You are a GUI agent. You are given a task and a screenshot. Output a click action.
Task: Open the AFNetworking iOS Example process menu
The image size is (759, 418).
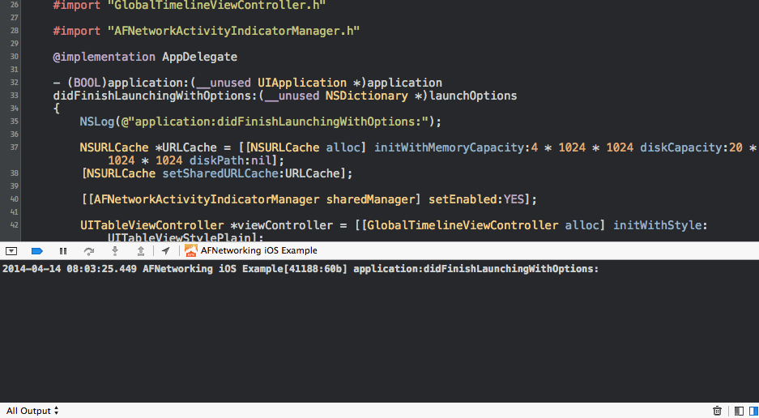258,251
